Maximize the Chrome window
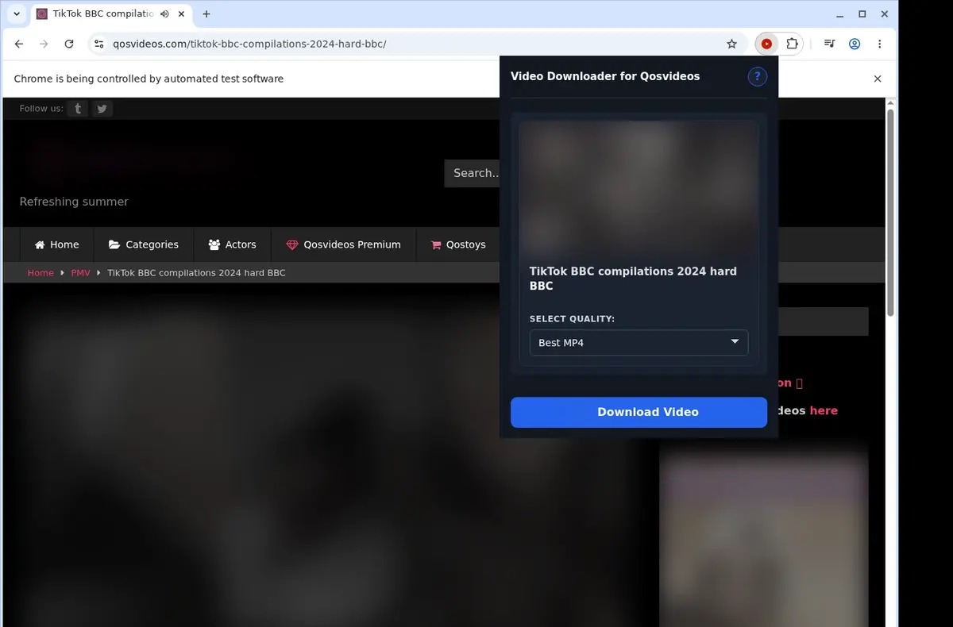Screen dimensions: 953x627 point(862,14)
